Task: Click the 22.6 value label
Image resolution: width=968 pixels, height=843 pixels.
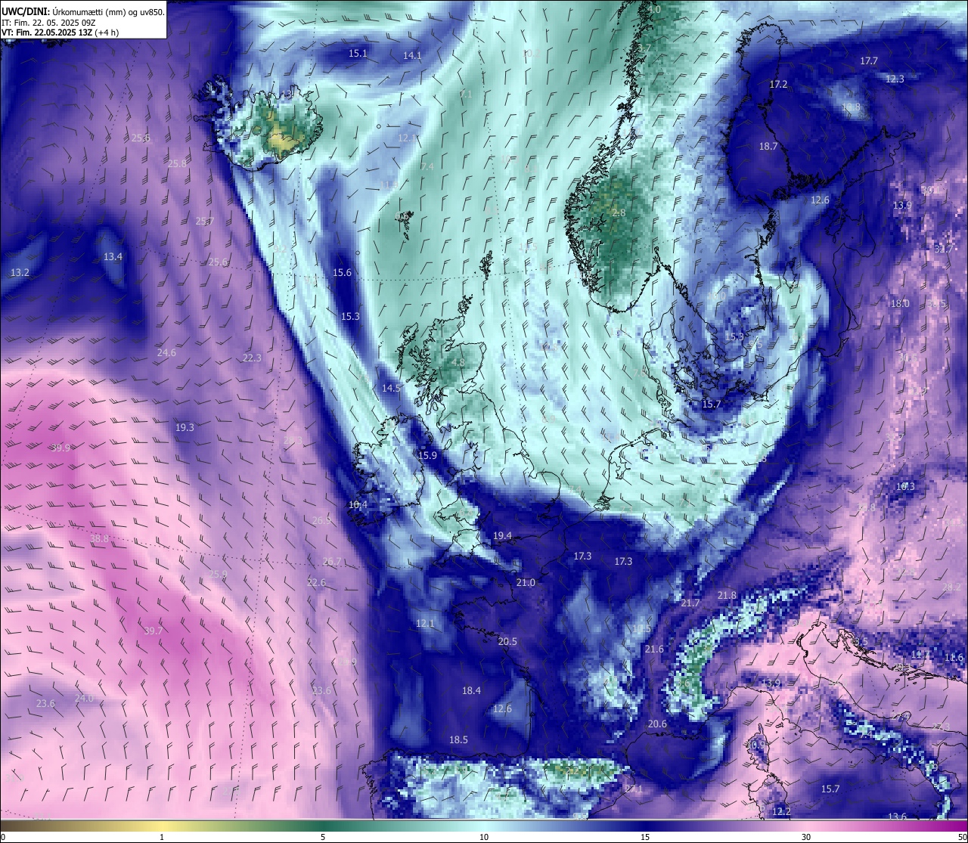Action: [x=316, y=583]
